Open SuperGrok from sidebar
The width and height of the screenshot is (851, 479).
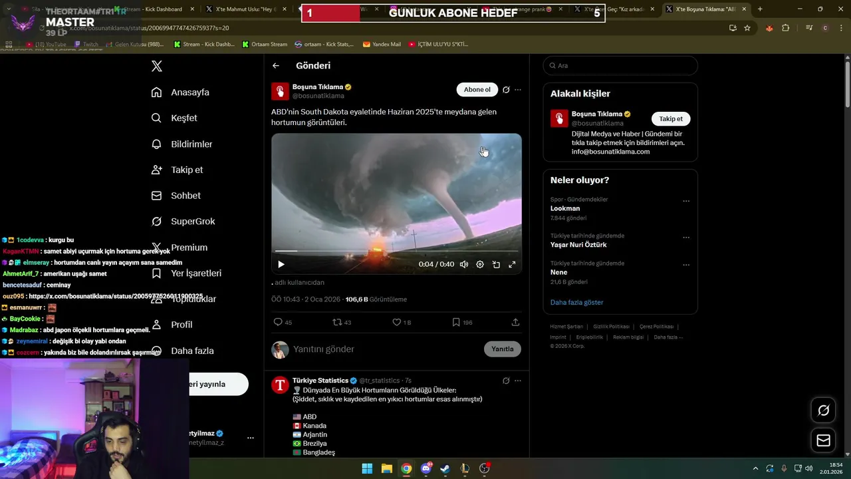tap(183, 222)
